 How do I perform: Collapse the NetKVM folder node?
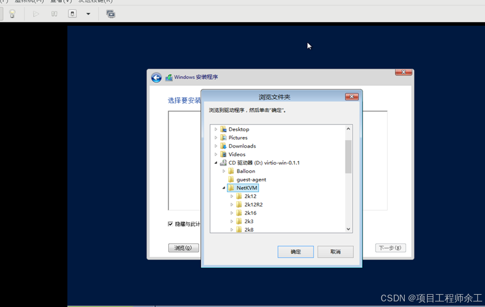(224, 188)
